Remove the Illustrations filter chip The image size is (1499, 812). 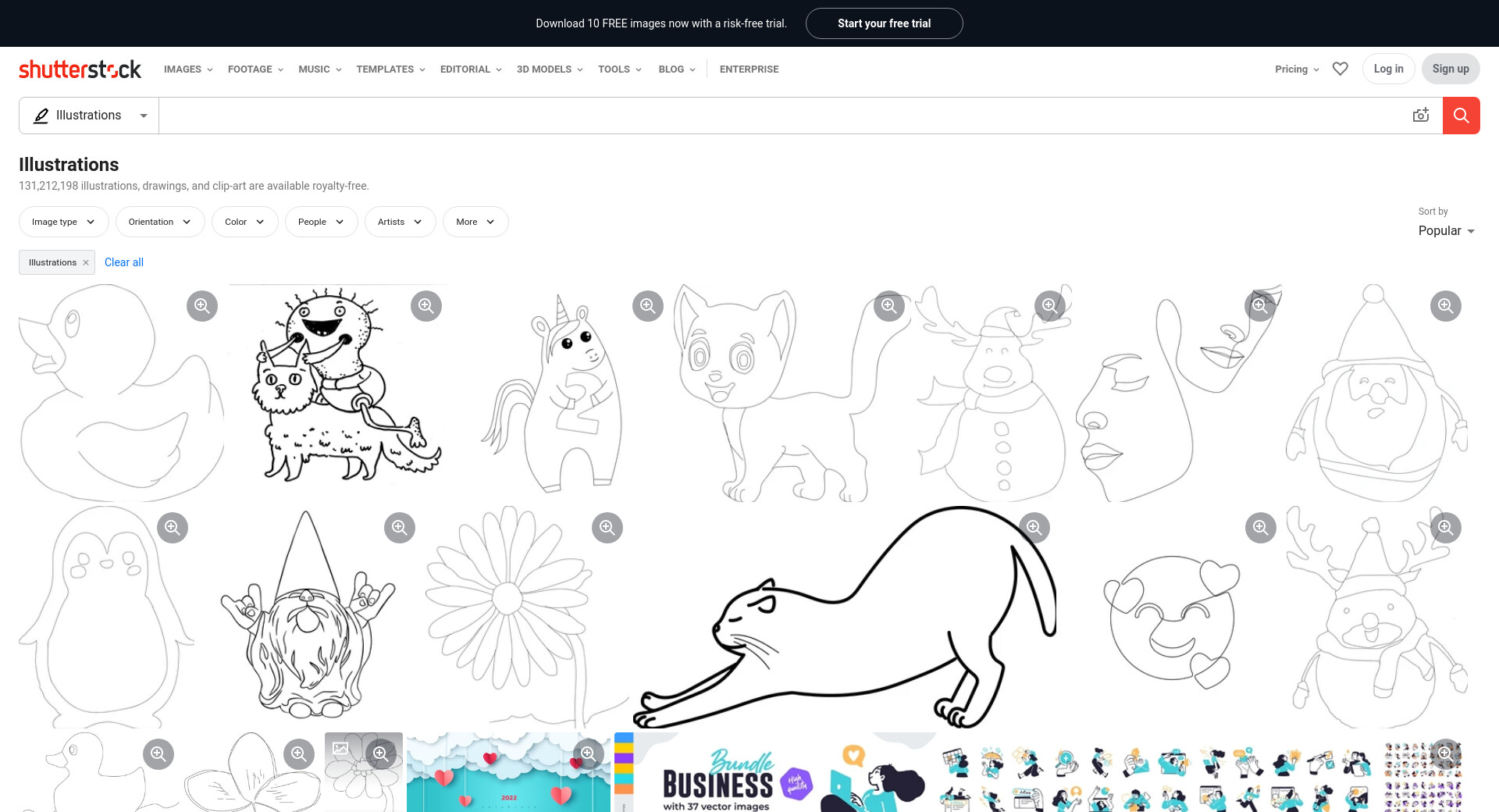tap(86, 263)
